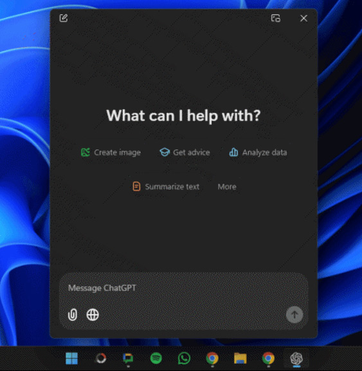Send message with the up arrow button
Screen dimensions: 362x371
point(294,315)
